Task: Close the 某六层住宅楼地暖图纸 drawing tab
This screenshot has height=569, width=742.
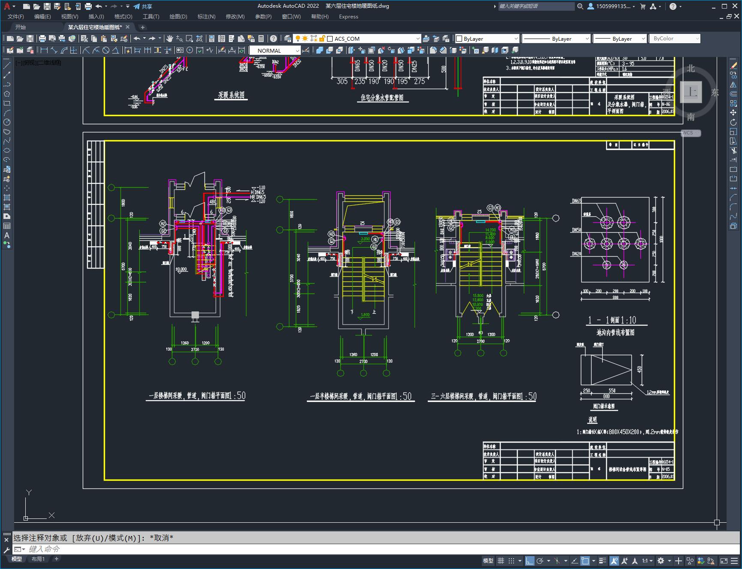Action: 127,27
